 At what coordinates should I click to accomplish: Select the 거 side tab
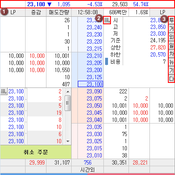pos(171,28)
